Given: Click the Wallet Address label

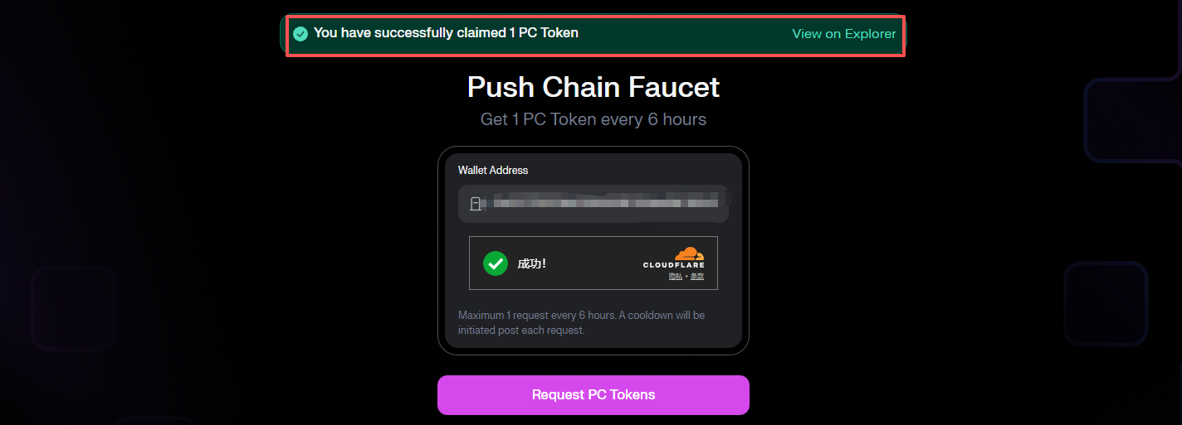Looking at the screenshot, I should point(493,170).
